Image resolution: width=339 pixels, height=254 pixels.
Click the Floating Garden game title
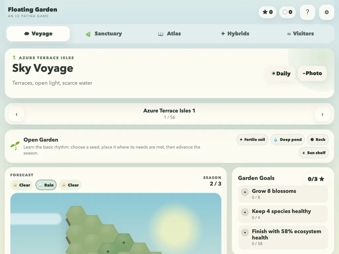tap(33, 10)
